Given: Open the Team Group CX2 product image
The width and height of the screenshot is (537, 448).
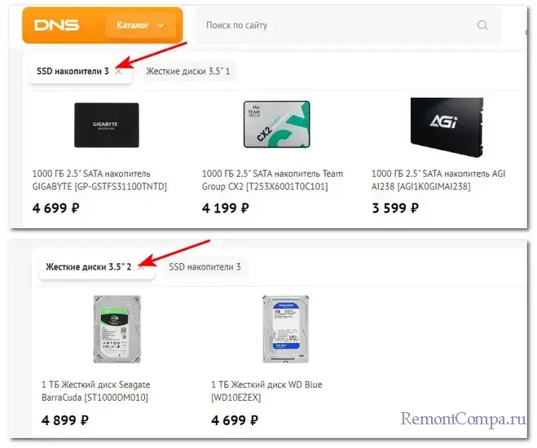Looking at the screenshot, I should coord(276,125).
